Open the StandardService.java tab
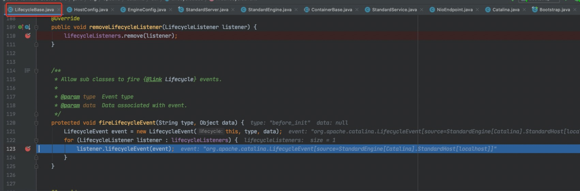The width and height of the screenshot is (580, 191). point(394,10)
